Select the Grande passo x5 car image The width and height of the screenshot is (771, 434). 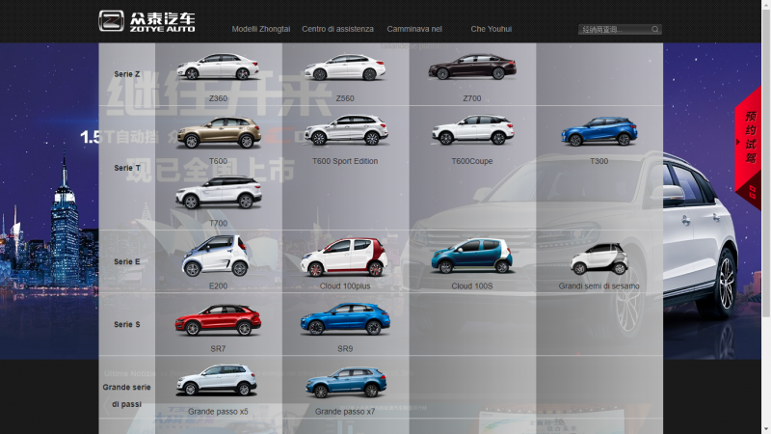[216, 380]
